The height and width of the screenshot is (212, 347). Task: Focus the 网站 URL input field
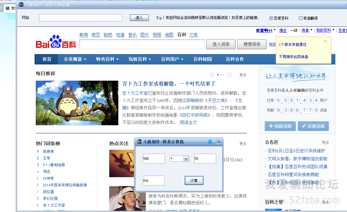[x=80, y=18]
